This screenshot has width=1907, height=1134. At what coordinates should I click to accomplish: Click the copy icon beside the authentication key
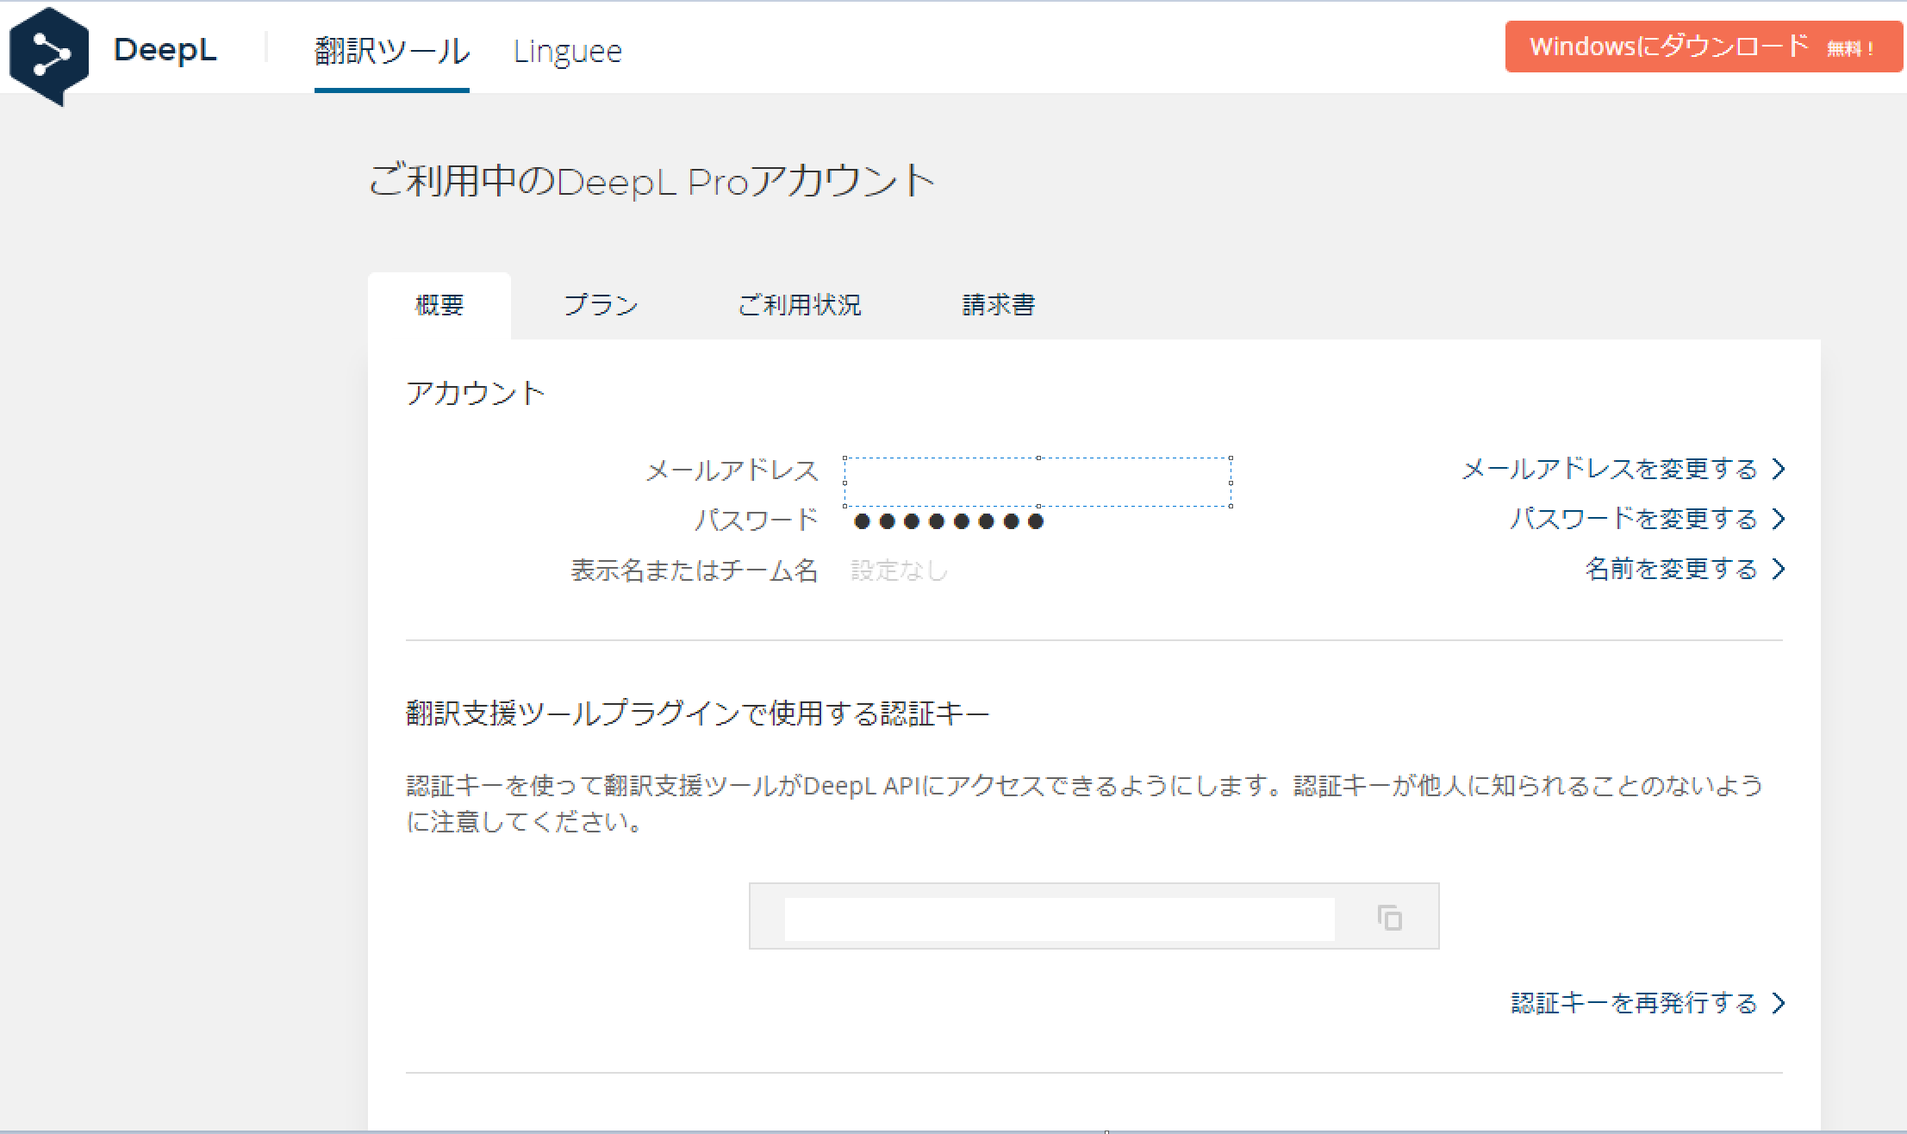point(1388,918)
